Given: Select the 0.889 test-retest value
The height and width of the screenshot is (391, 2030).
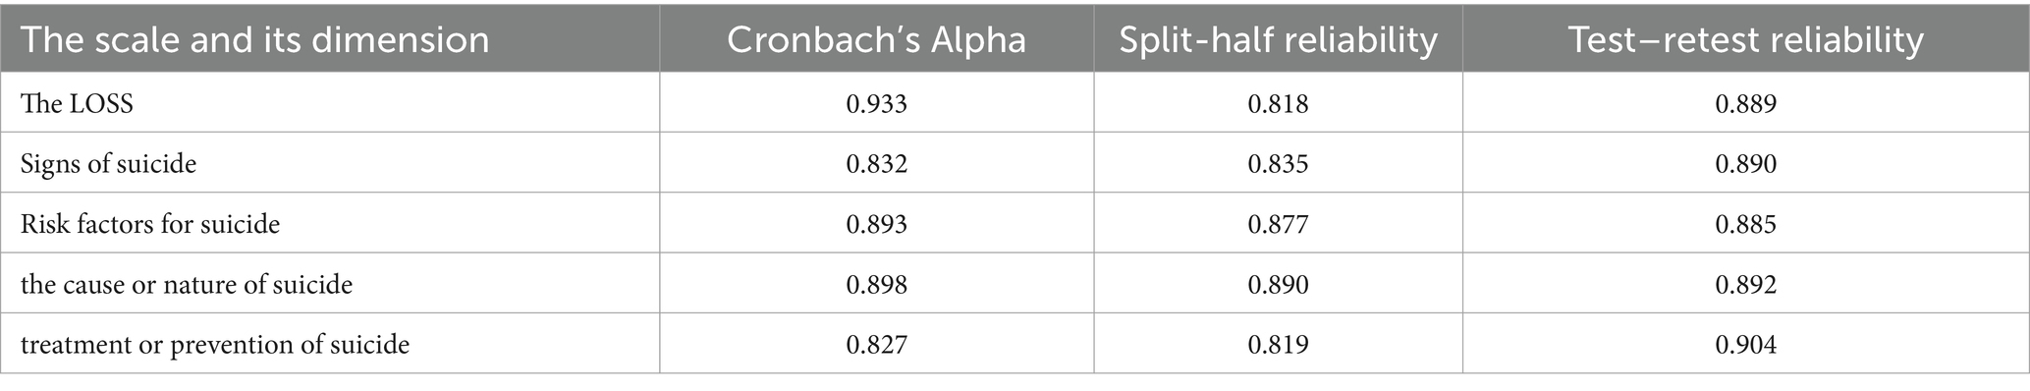Looking at the screenshot, I should (x=1745, y=103).
